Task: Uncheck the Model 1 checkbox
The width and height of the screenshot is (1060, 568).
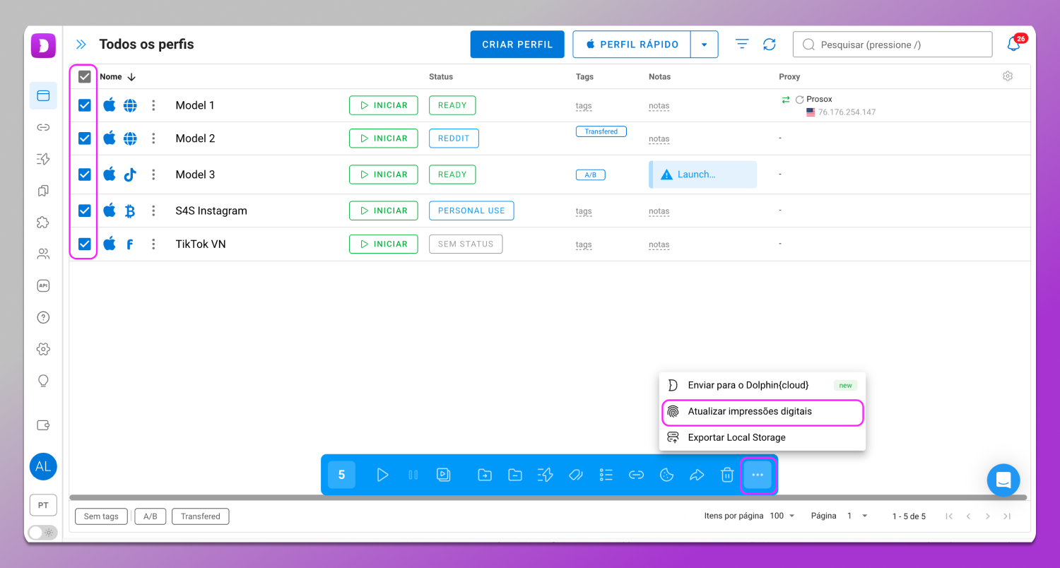Action: click(85, 105)
